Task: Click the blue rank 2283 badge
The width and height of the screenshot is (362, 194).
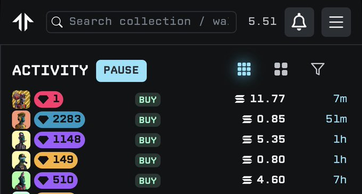Action: click(x=60, y=120)
